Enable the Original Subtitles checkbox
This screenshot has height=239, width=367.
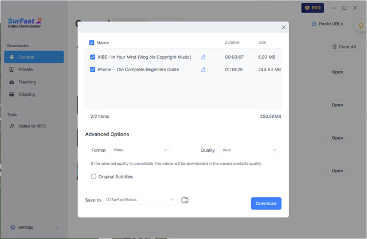point(93,176)
